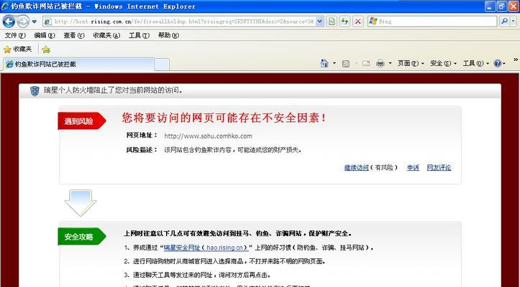
Task: Open the 瑞星安全网址 (hao.rising.cn) link
Action: (206, 248)
